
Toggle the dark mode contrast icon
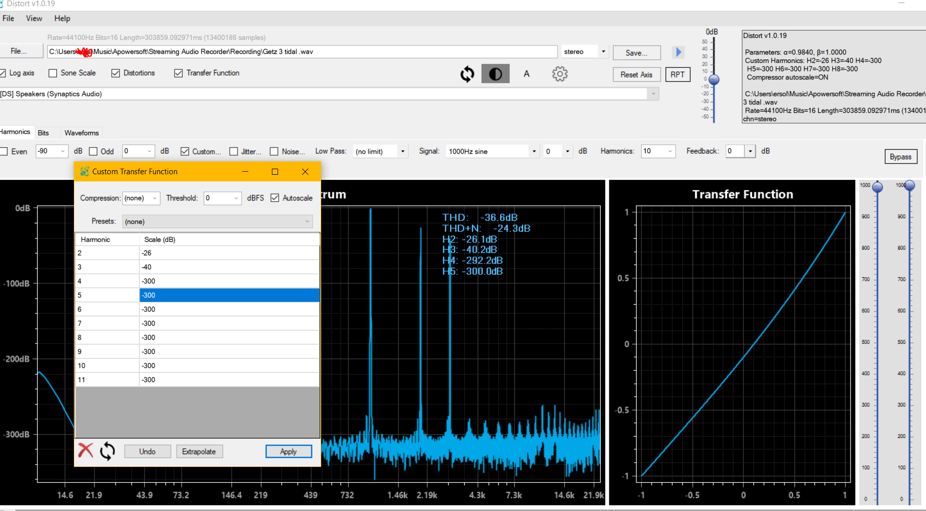(x=495, y=74)
